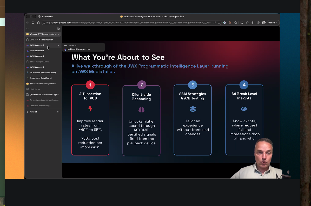Viewport: 311px width, 206px height.
Task: Open Break-Level Data (Demo) tab
Action: point(43,78)
